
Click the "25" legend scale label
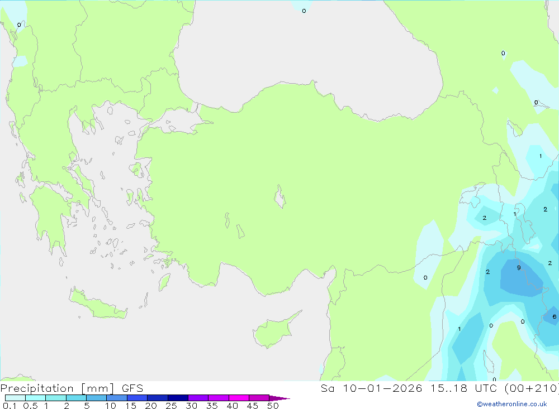171,406
